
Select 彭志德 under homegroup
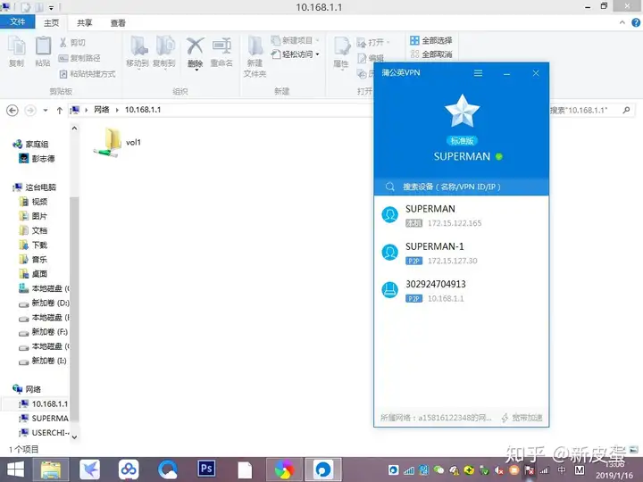37,158
